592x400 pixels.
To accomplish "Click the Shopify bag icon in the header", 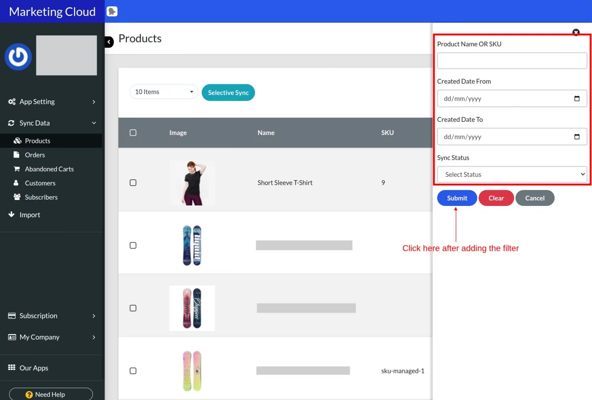I will point(112,11).
